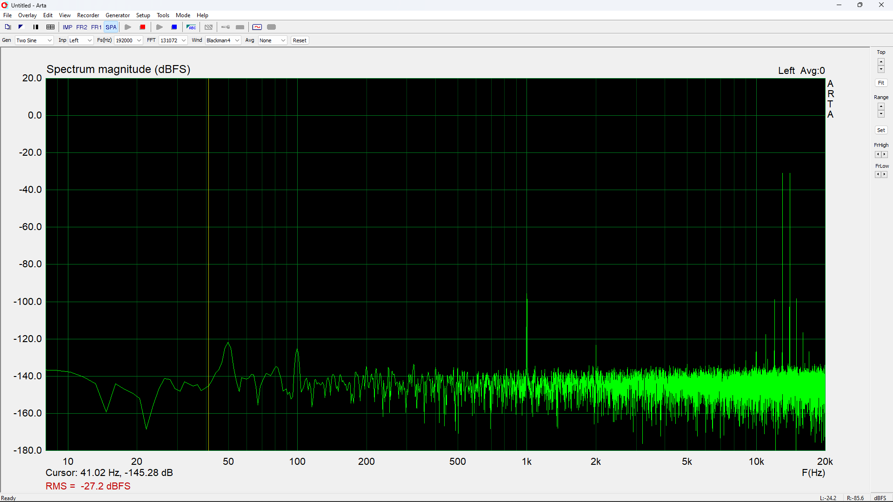893x502 pixels.
Task: Start the generator with second play icon
Action: click(160, 27)
